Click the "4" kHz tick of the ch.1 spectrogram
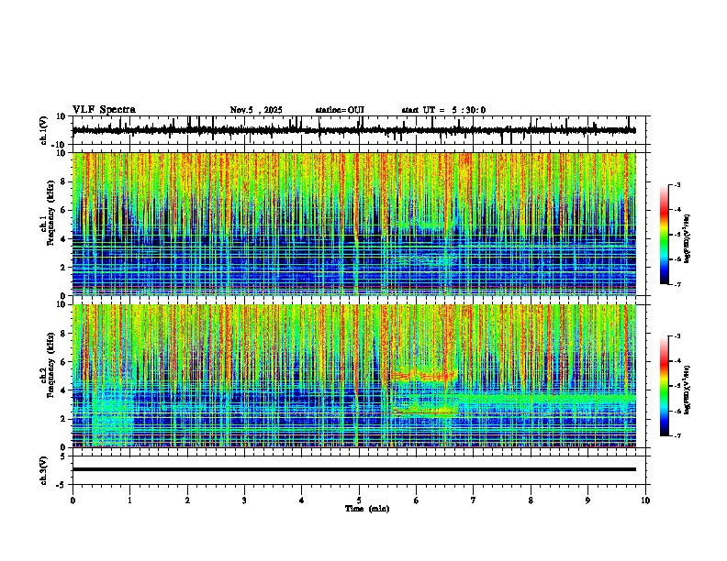The height and width of the screenshot is (561, 727). pos(63,239)
